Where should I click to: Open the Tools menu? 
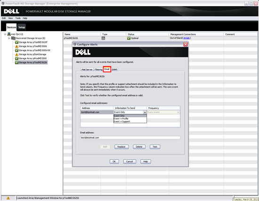coord(18,18)
